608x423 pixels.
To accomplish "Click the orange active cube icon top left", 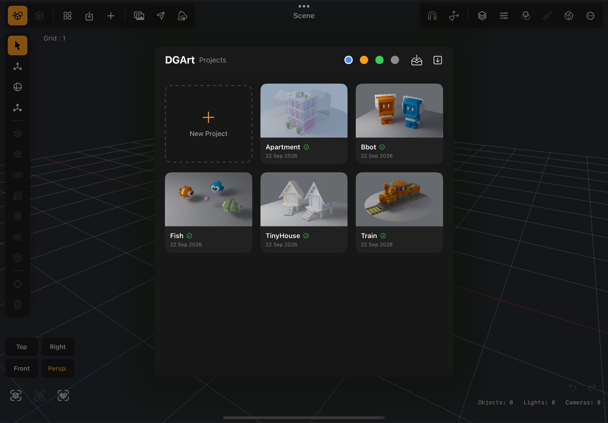I will click(17, 16).
